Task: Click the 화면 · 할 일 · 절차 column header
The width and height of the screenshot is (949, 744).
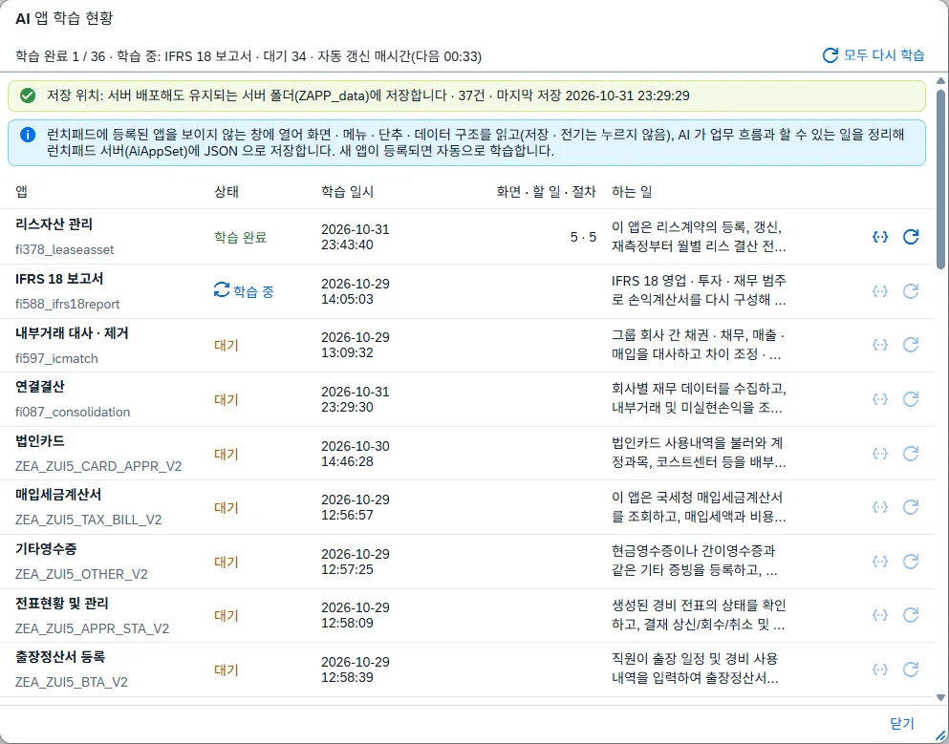Action: pos(546,192)
